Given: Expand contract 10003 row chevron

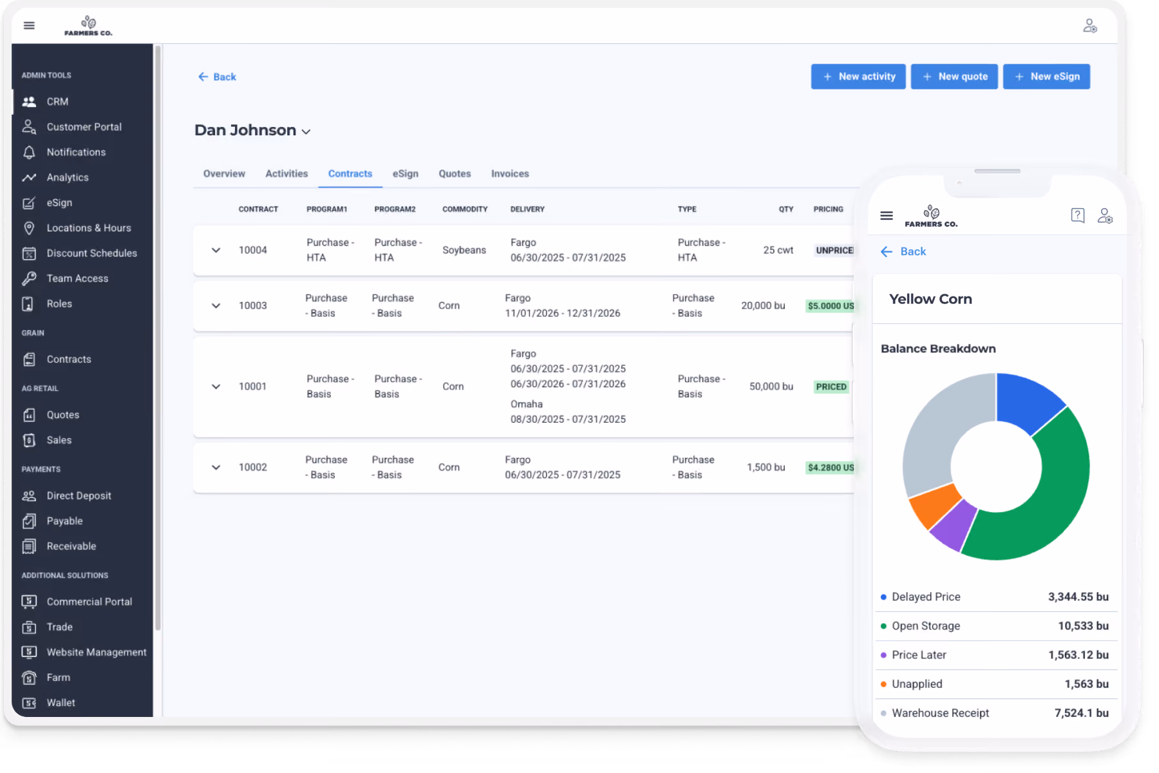Looking at the screenshot, I should [x=216, y=305].
